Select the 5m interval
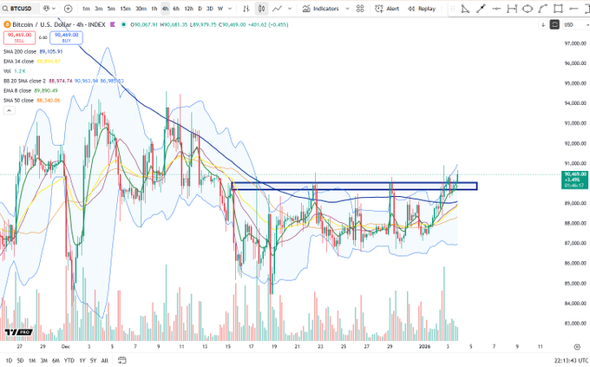 (x=111, y=9)
